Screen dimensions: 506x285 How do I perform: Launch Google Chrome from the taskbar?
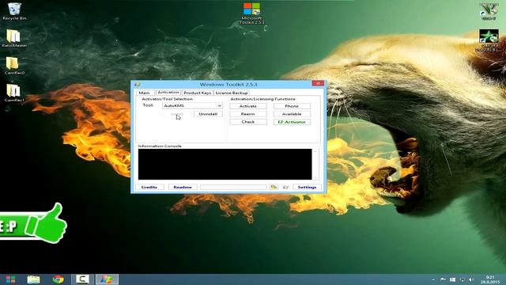point(58,279)
